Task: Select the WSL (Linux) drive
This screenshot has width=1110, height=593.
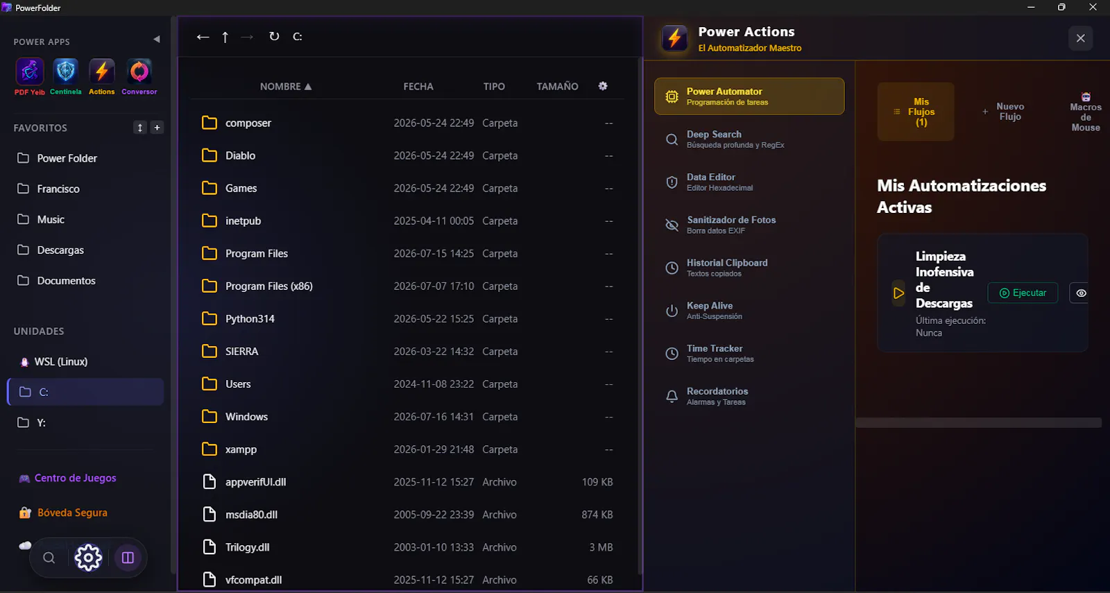Action: point(86,361)
